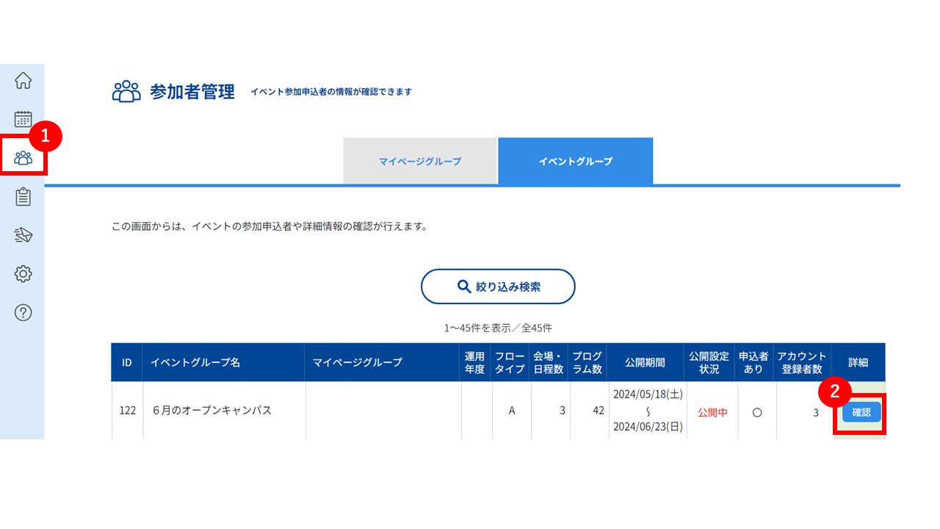Click the 絞り込み検索 button
Screen dimensions: 940x529
[x=498, y=287]
